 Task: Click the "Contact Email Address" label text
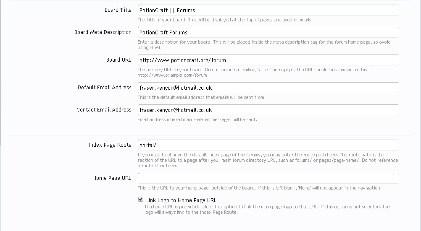104,110
